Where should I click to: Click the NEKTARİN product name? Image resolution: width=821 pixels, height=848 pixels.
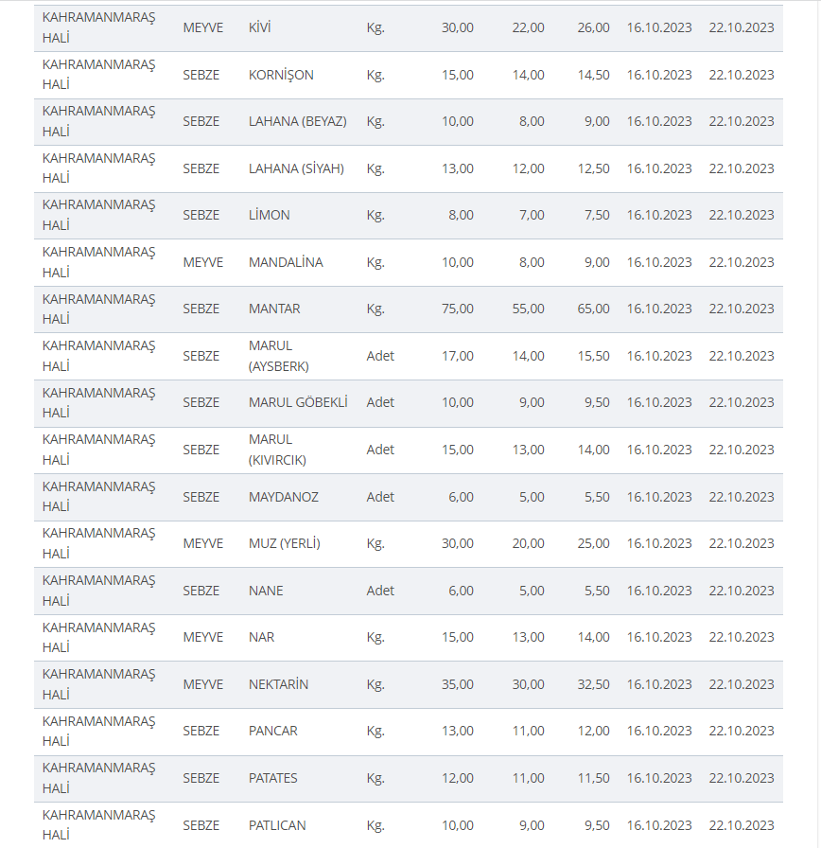(278, 684)
